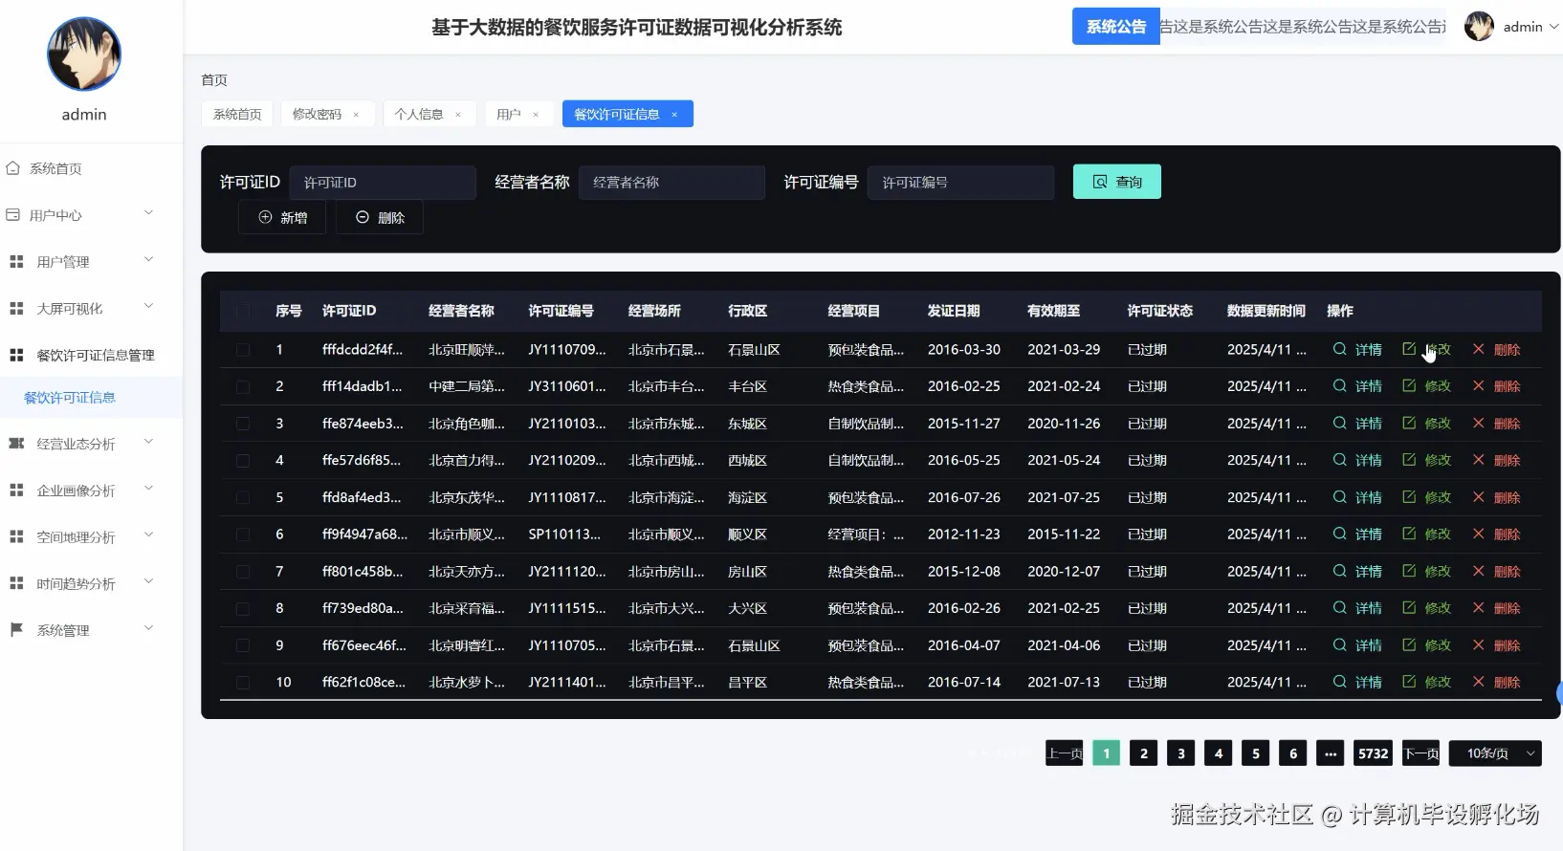1563x851 pixels.
Task: Click the 系统管理 flag icon
Action: [16, 629]
